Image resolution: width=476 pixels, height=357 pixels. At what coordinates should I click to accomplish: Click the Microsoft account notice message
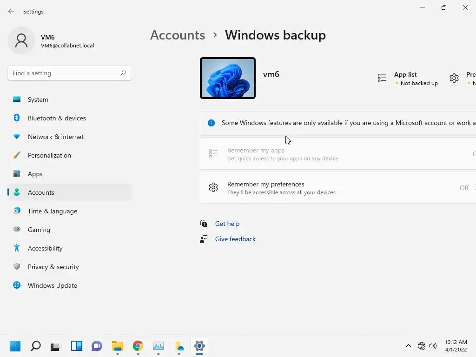349,123
